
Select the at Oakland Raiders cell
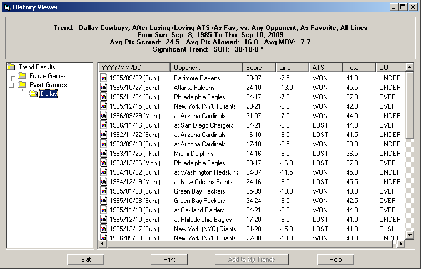pos(199,210)
